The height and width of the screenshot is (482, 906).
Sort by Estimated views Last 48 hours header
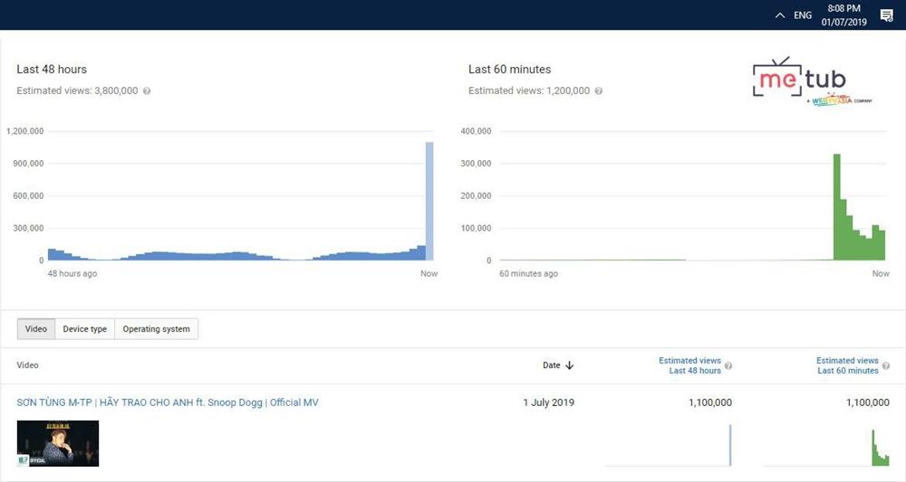pyautogui.click(x=689, y=365)
